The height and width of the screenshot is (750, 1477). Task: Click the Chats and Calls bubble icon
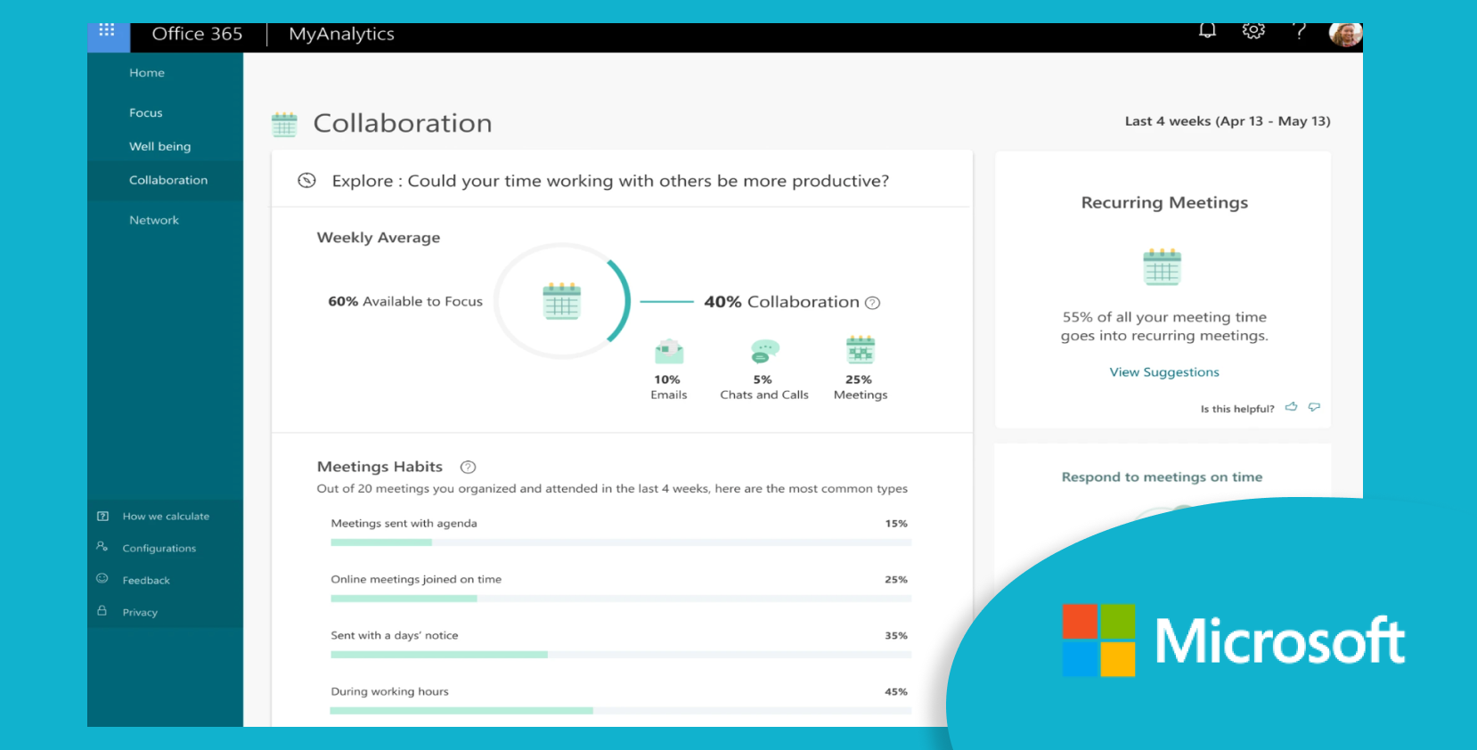(764, 352)
